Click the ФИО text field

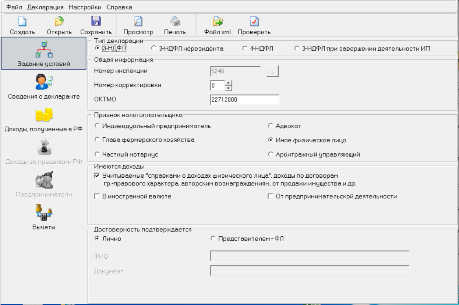pos(310,256)
